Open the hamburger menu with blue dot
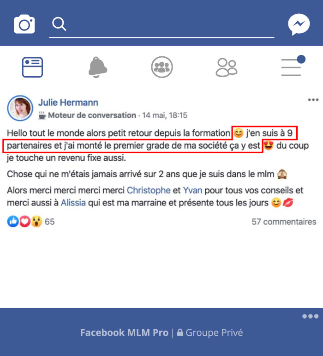Screen dimensions: 323x356 (x=293, y=66)
